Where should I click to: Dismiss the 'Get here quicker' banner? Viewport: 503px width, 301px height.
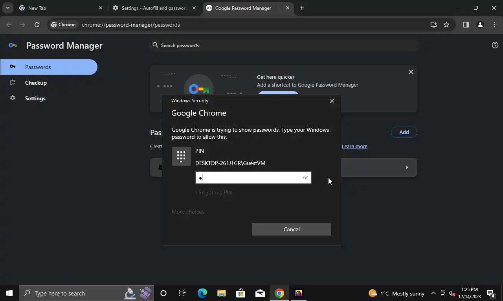(411, 72)
